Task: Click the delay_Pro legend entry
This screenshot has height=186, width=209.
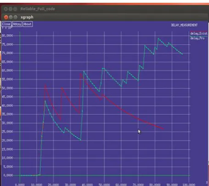Action: (197, 38)
